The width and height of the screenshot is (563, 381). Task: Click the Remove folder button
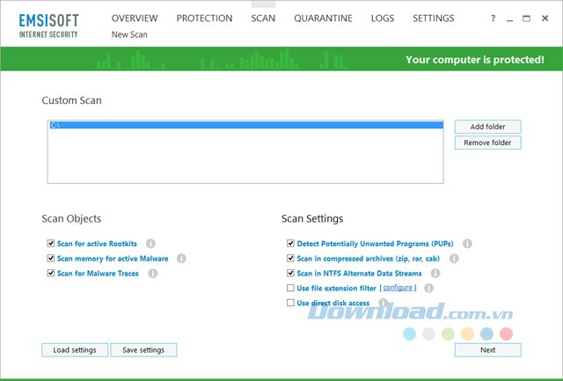click(487, 143)
